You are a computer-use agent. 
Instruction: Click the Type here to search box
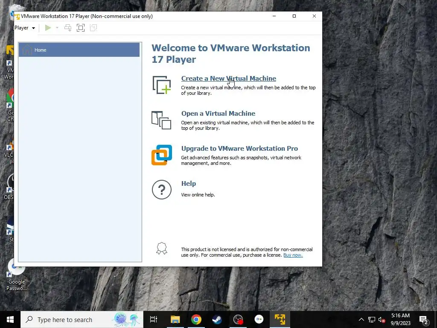[82, 319]
